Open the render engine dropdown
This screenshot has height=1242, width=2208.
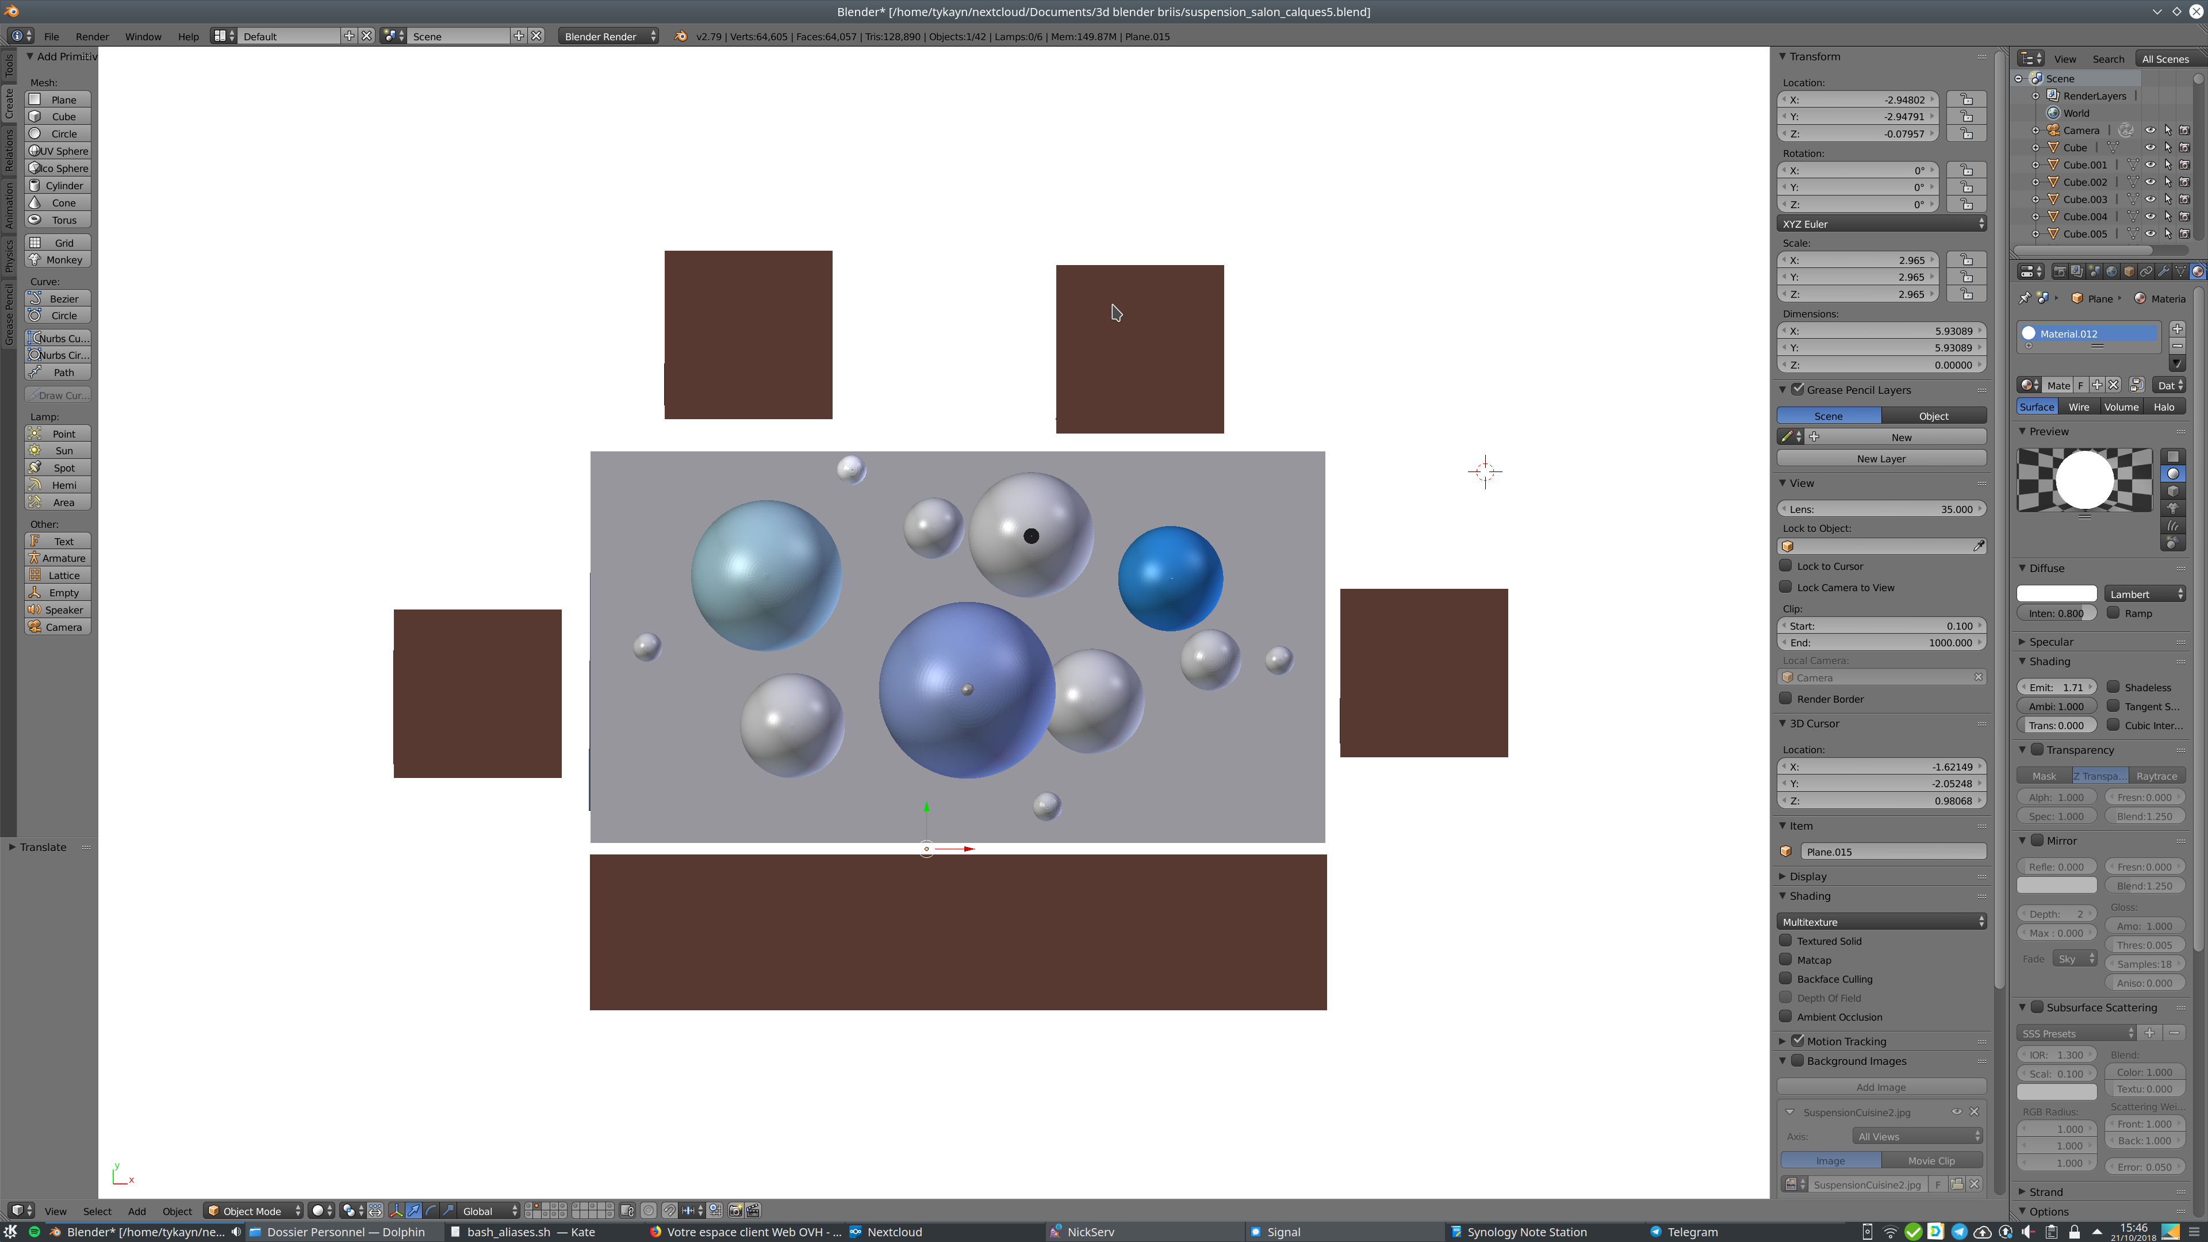[608, 36]
